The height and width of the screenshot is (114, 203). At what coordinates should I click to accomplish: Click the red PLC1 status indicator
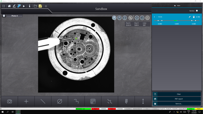pos(95,109)
